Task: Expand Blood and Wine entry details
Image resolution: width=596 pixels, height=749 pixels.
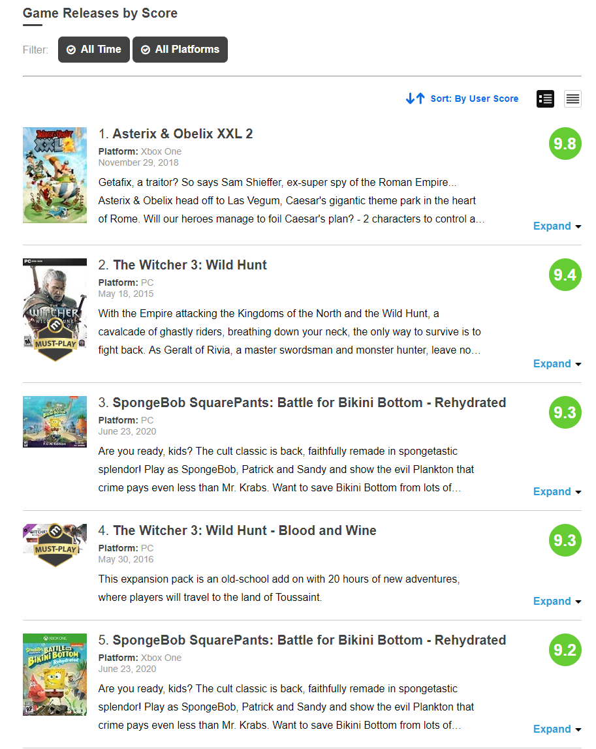Action: click(557, 602)
